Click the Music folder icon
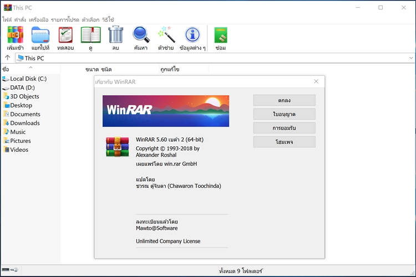This screenshot has width=416, height=277. (x=6, y=131)
